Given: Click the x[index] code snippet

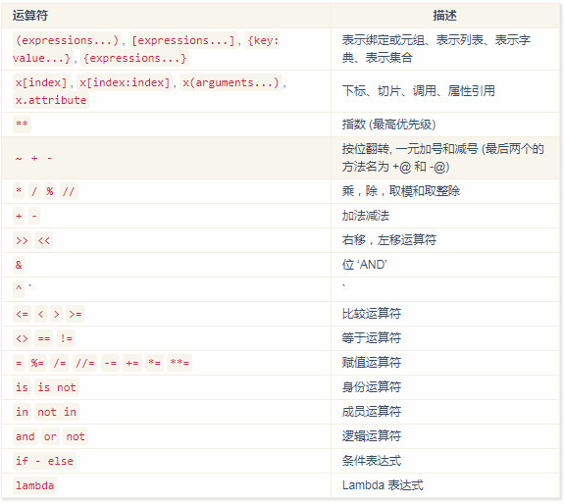Looking at the screenshot, I should pyautogui.click(x=41, y=82).
